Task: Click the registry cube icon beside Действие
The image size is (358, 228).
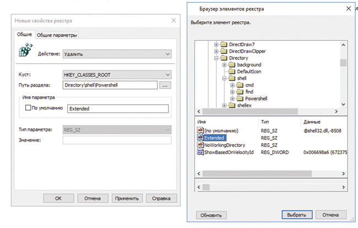Action: pyautogui.click(x=24, y=52)
